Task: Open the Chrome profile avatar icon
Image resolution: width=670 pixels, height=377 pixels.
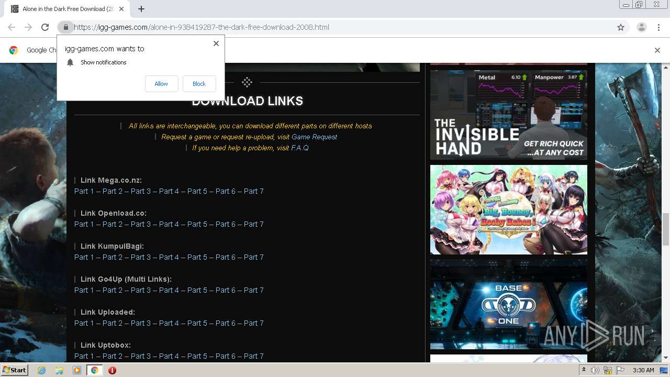Action: coord(641,27)
